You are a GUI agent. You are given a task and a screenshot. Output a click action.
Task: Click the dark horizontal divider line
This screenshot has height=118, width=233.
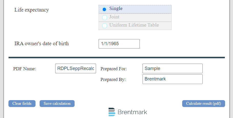pyautogui.click(x=116, y=57)
